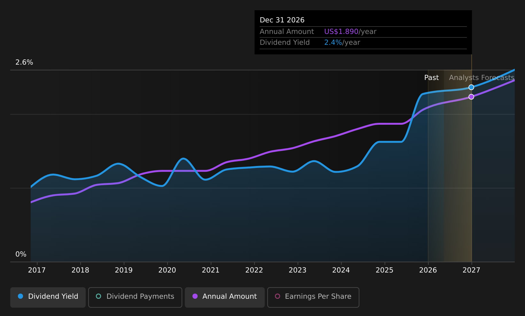Toggle the Annual Amount series
The image size is (525, 316).
pos(225,297)
